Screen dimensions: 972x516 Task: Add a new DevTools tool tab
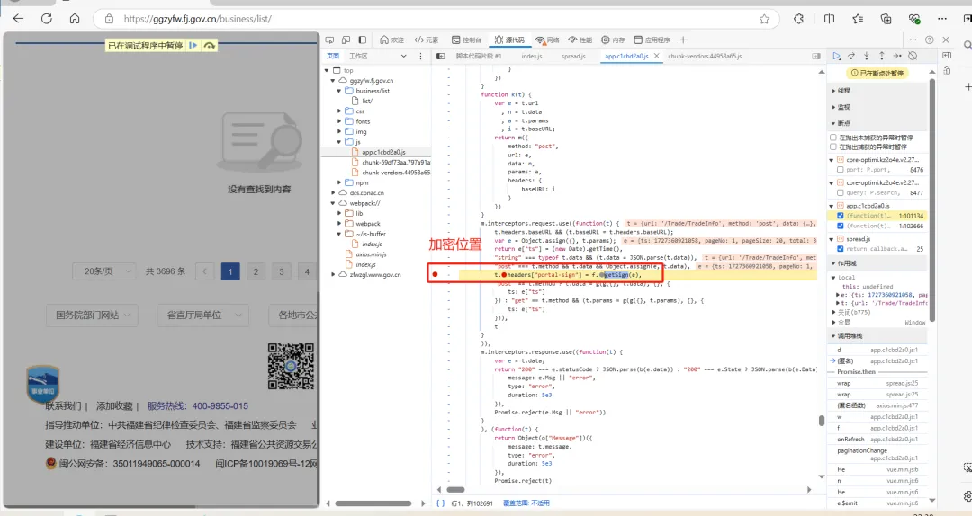pos(683,40)
